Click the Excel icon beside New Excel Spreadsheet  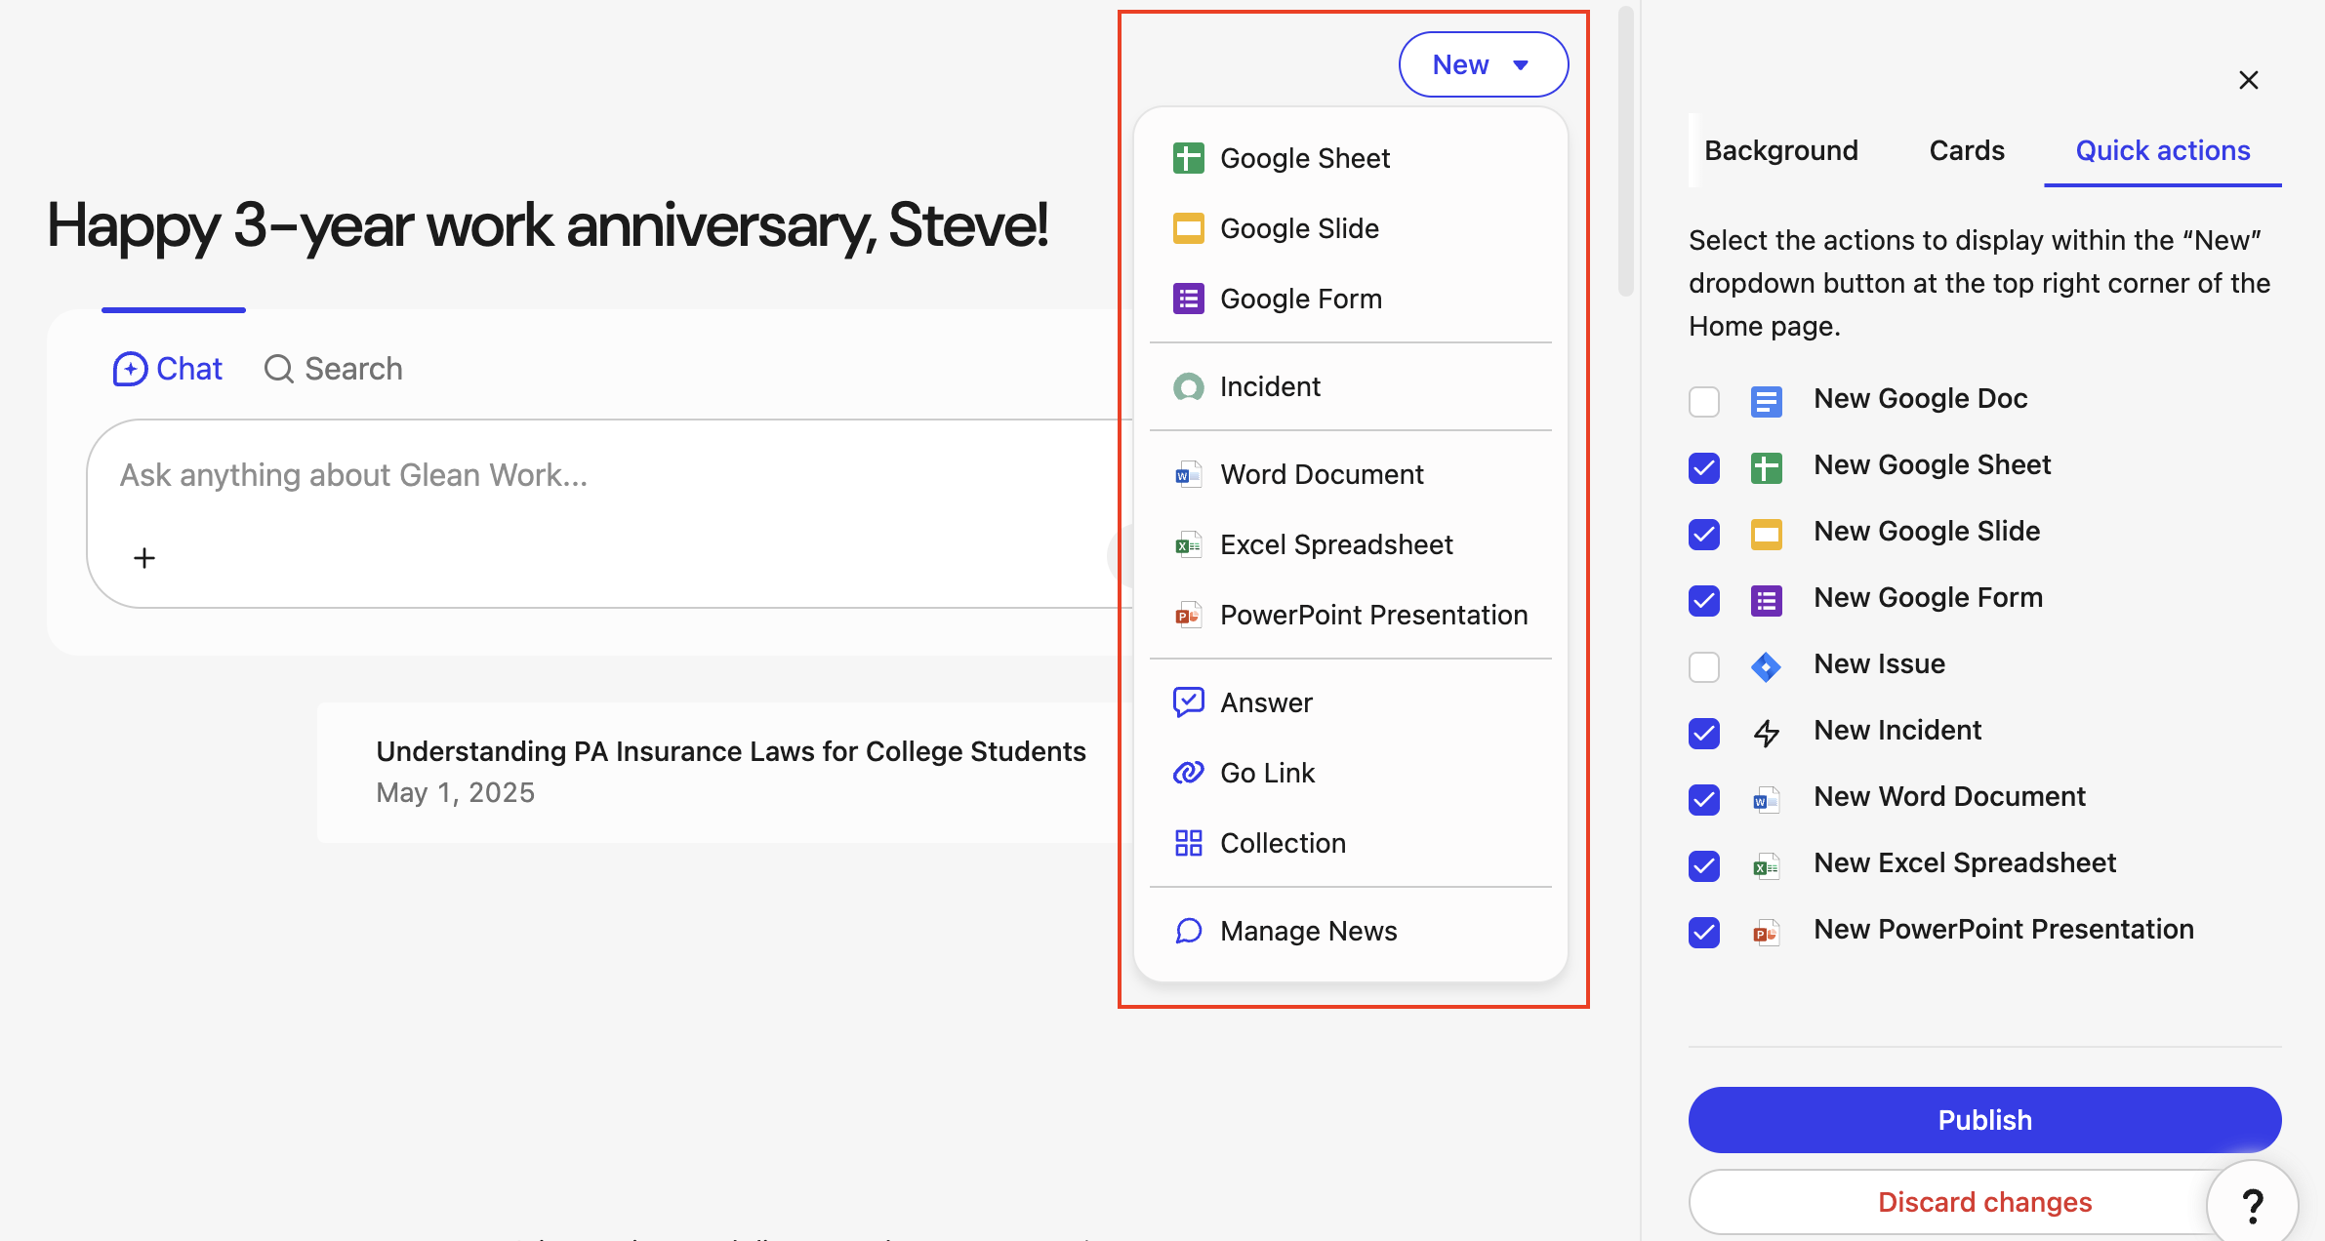[x=1766, y=866]
